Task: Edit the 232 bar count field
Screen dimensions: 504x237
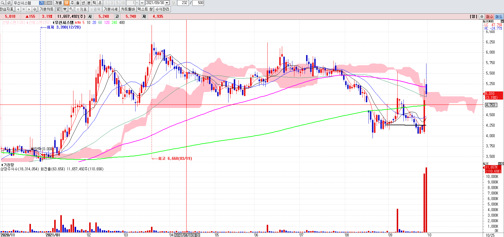Action: click(x=183, y=3)
